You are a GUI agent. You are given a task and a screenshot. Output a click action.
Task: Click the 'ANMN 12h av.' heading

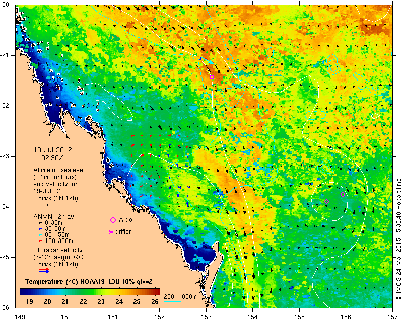point(54,217)
